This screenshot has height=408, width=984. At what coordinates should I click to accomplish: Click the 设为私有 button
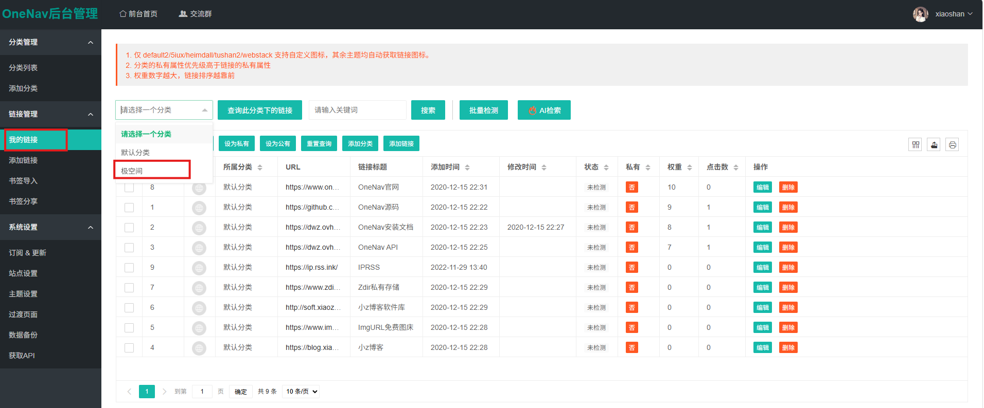click(x=237, y=144)
